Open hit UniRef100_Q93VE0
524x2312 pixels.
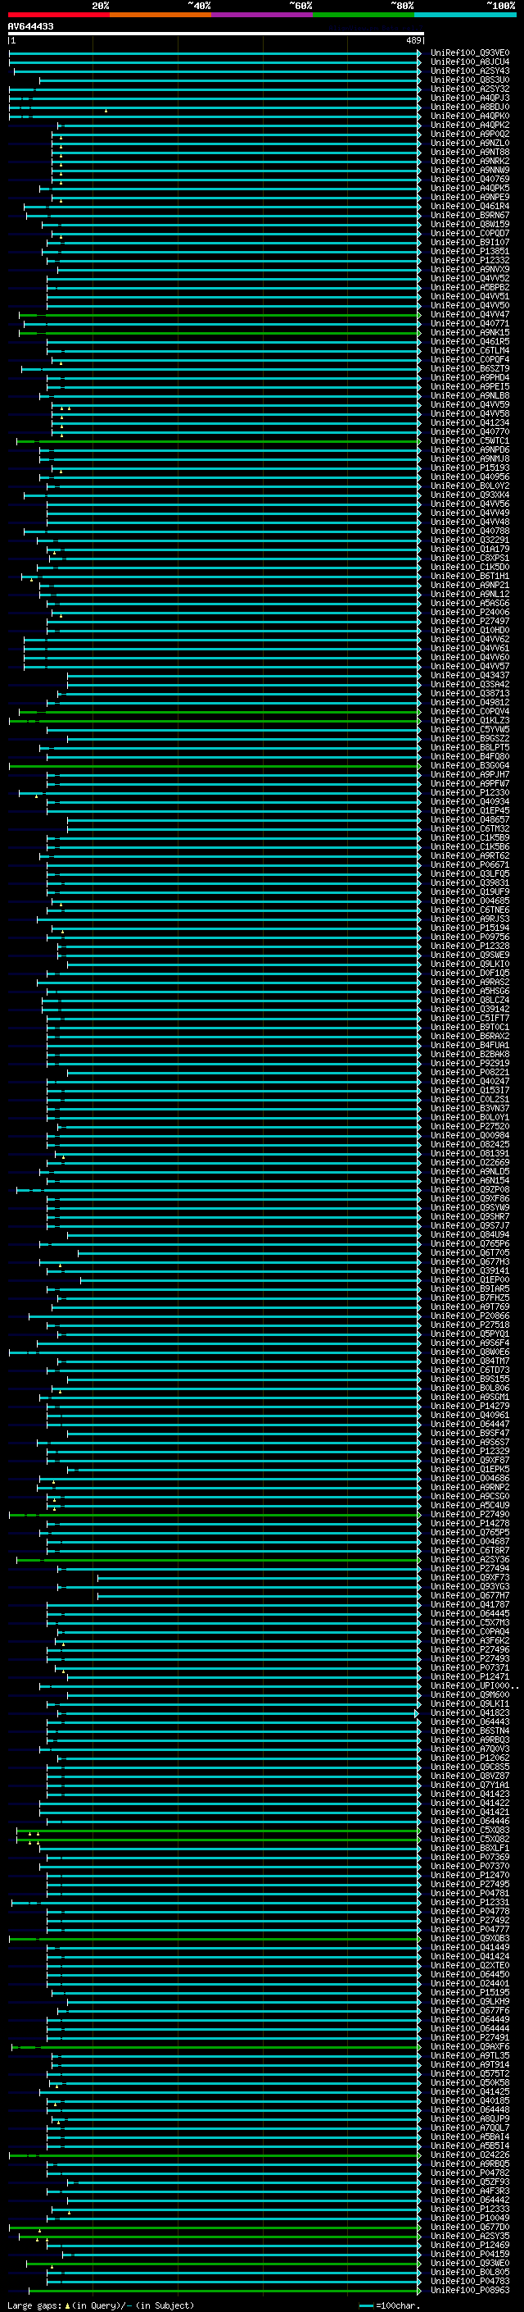coord(470,53)
